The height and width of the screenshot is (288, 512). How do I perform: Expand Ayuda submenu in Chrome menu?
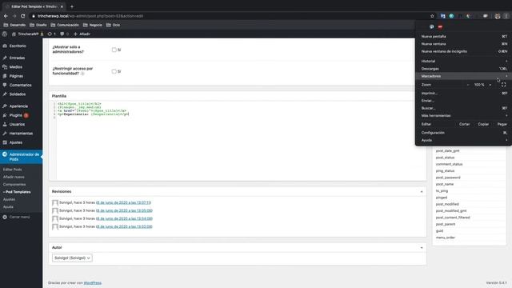coord(463,140)
